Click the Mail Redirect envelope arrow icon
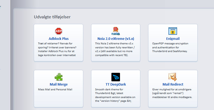The image size is (214, 110). pos(173,77)
